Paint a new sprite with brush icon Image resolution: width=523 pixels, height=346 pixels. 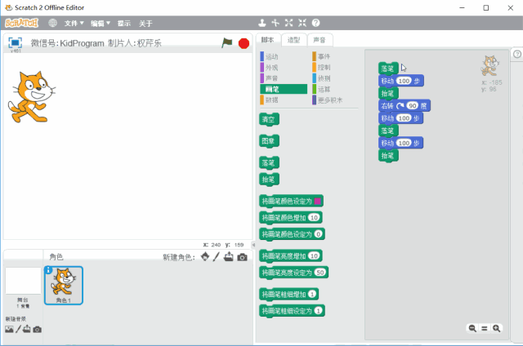pos(216,257)
